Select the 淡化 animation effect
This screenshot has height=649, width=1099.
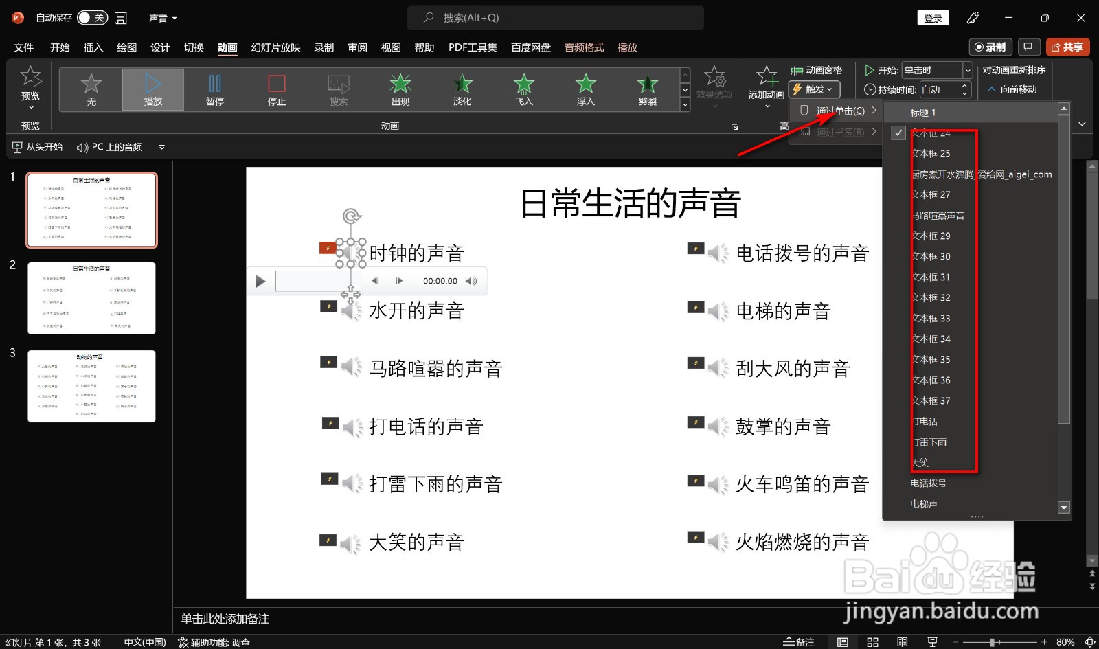[462, 88]
